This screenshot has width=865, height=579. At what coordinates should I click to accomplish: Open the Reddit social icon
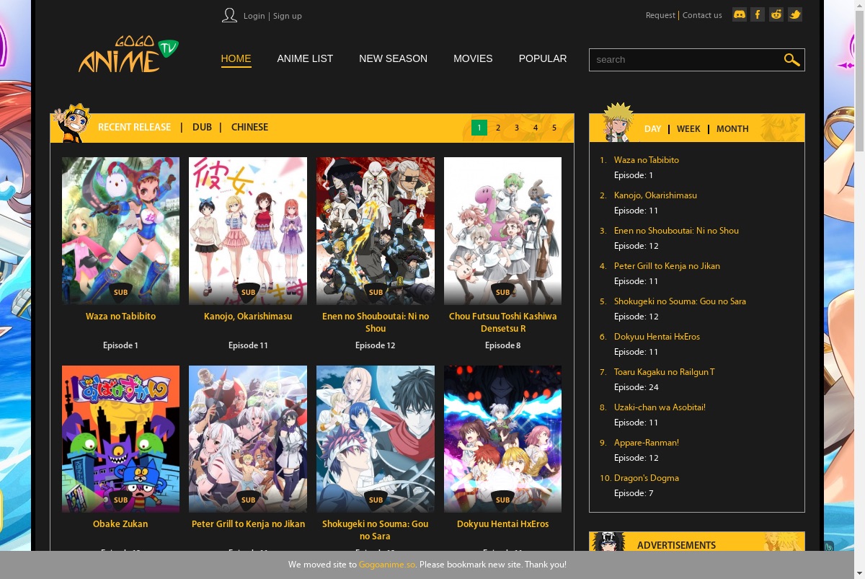[776, 14]
